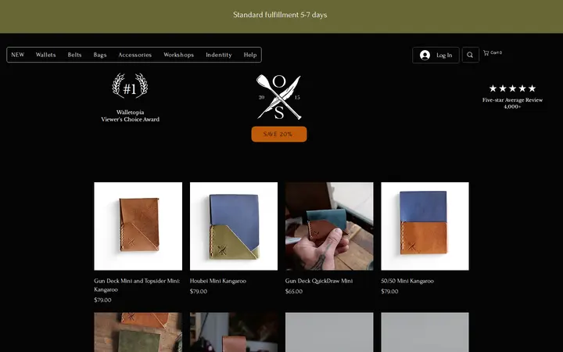Click the Five-star Average Review 4,000+ text
Viewport: 563px width, 352px height.
(x=512, y=103)
